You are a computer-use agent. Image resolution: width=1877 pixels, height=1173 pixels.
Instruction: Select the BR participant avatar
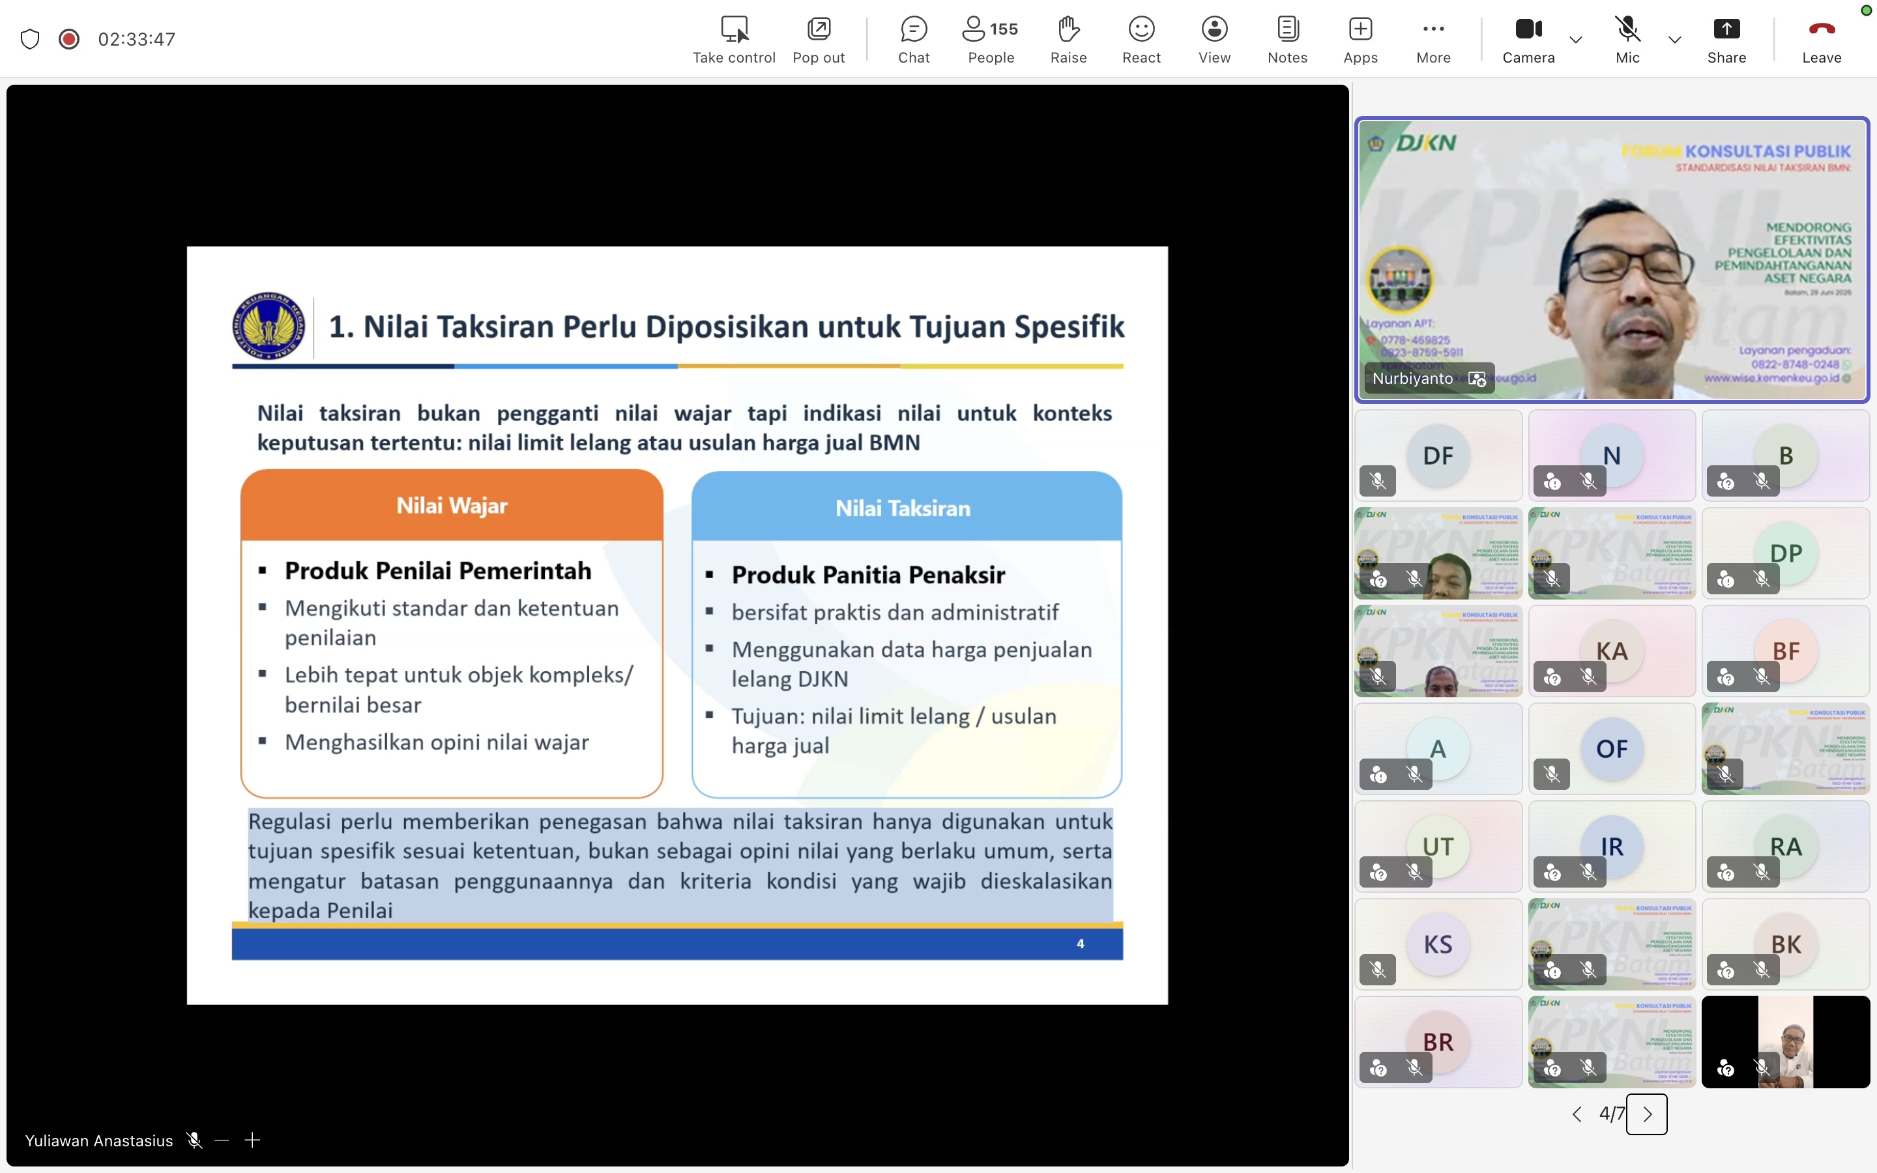coord(1438,1042)
